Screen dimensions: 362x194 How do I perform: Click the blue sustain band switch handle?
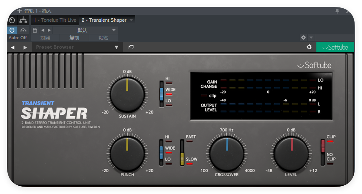(161, 94)
